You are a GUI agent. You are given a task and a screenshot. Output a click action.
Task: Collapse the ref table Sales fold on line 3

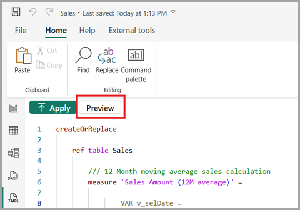click(50, 151)
